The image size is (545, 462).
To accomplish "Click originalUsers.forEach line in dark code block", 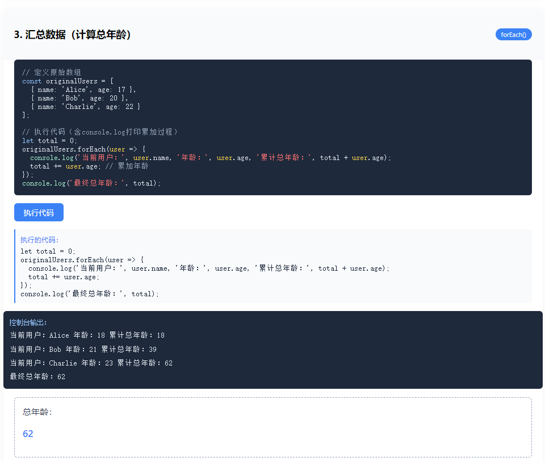I will 84,149.
